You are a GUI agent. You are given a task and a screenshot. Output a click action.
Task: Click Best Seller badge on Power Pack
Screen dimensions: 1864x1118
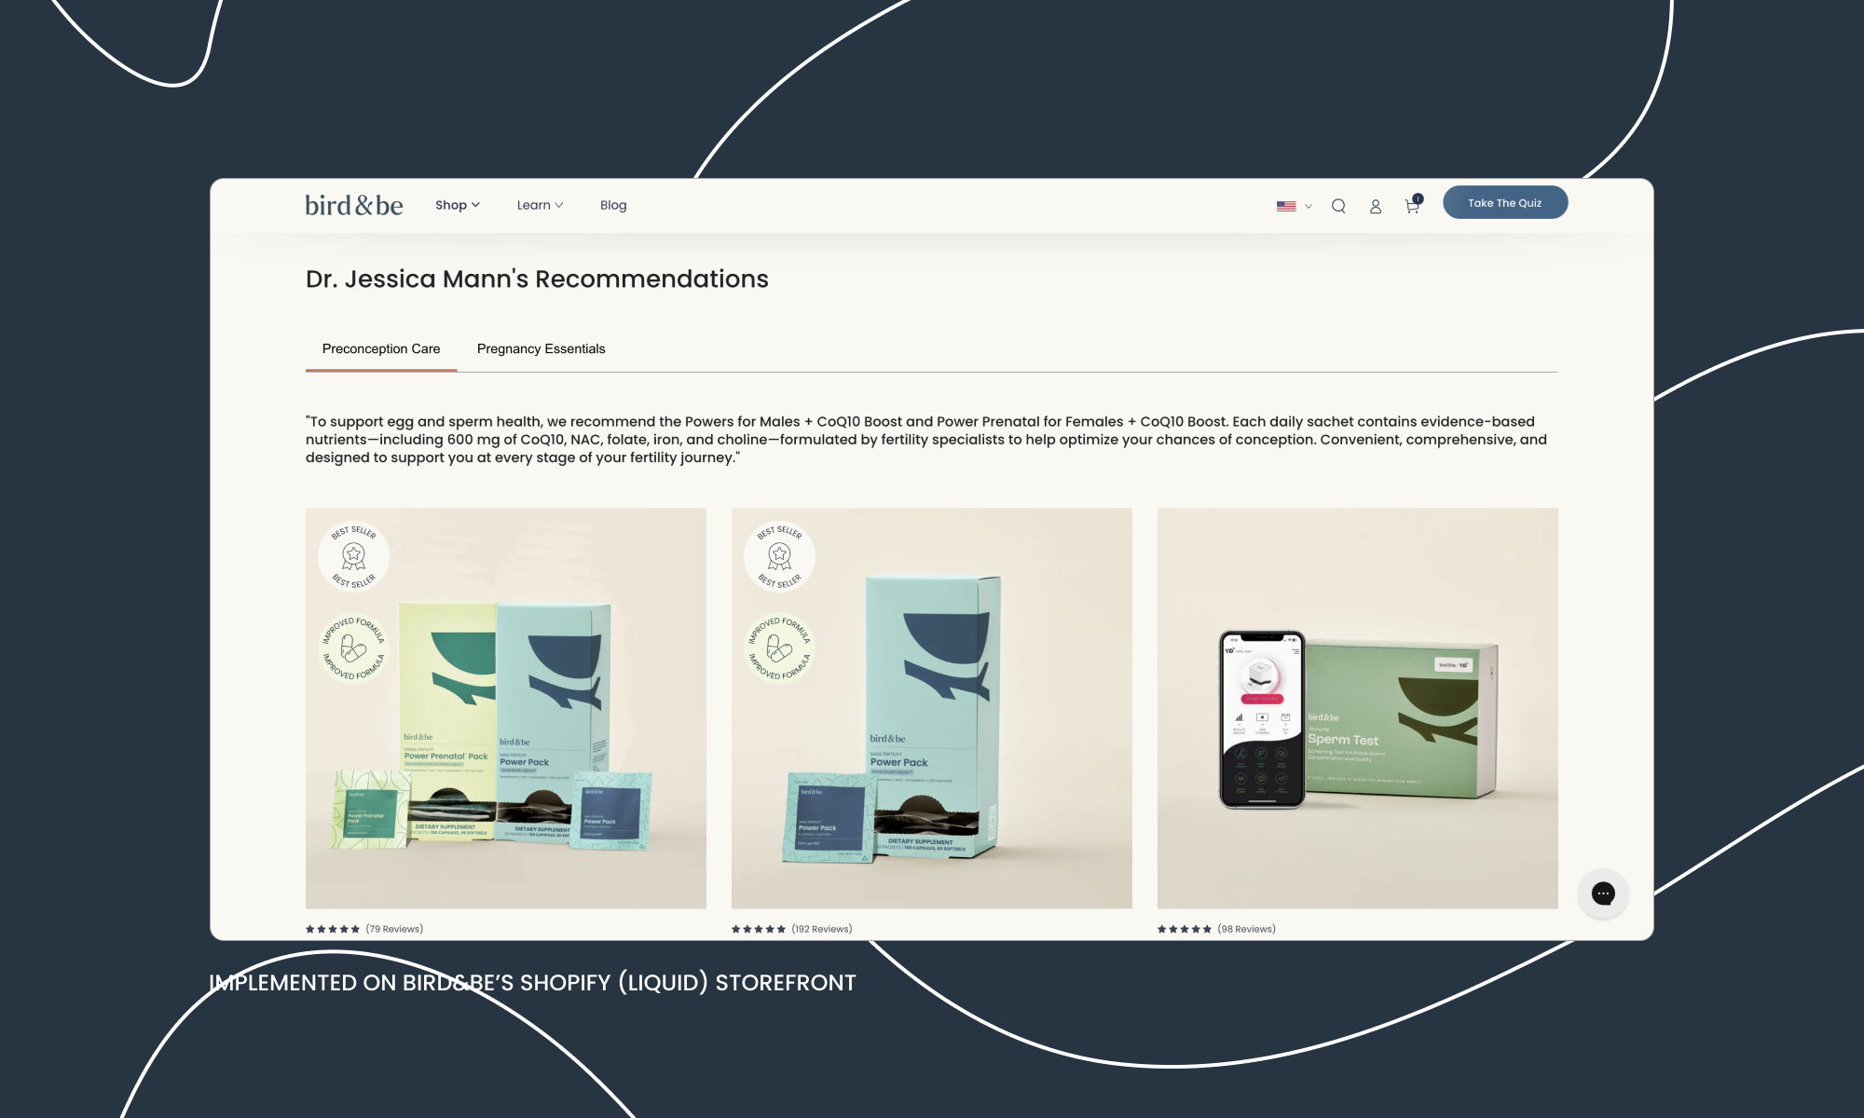coord(779,556)
